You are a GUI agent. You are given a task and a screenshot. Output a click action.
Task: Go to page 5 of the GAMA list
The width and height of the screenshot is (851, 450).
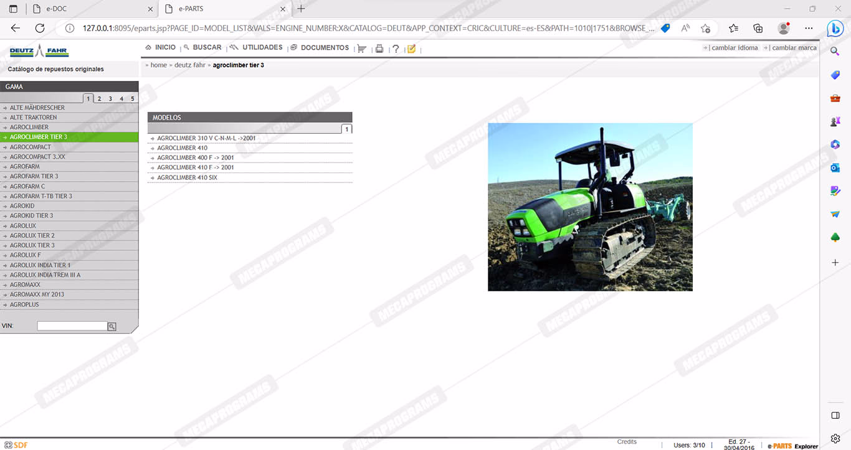(133, 98)
